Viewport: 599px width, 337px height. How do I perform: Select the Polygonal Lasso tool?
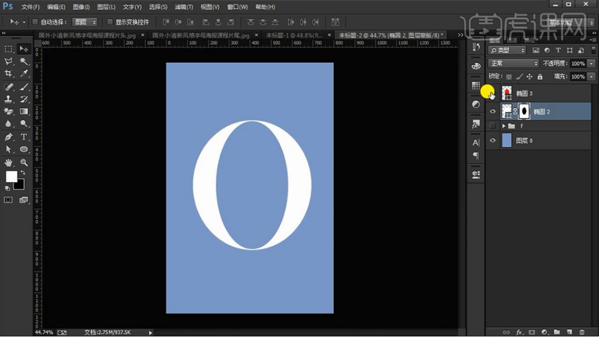9,61
